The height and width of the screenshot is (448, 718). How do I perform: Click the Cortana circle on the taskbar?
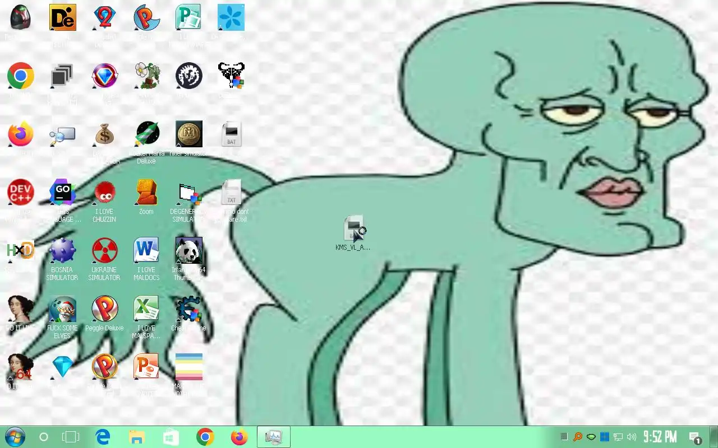pyautogui.click(x=44, y=437)
